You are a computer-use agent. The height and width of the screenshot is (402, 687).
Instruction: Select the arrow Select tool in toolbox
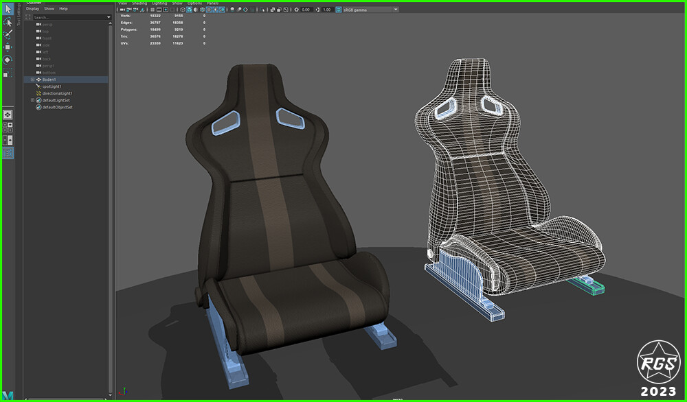(x=8, y=9)
